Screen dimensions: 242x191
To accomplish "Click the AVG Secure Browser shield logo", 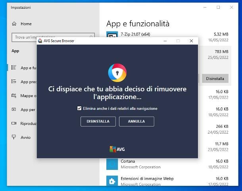I will pyautogui.click(x=117, y=72).
